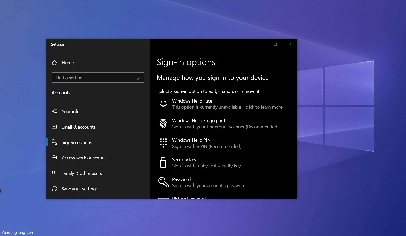Click the Accounts section heading
Screen dimensions: 406x236
click(x=61, y=93)
